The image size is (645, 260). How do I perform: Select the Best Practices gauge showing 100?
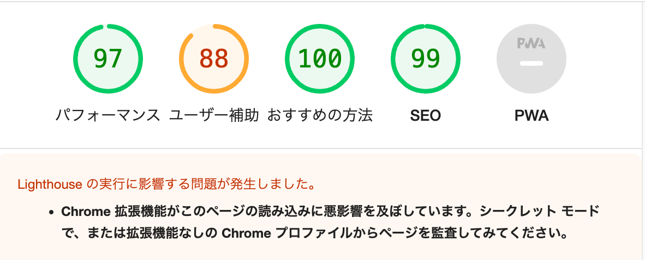click(320, 59)
